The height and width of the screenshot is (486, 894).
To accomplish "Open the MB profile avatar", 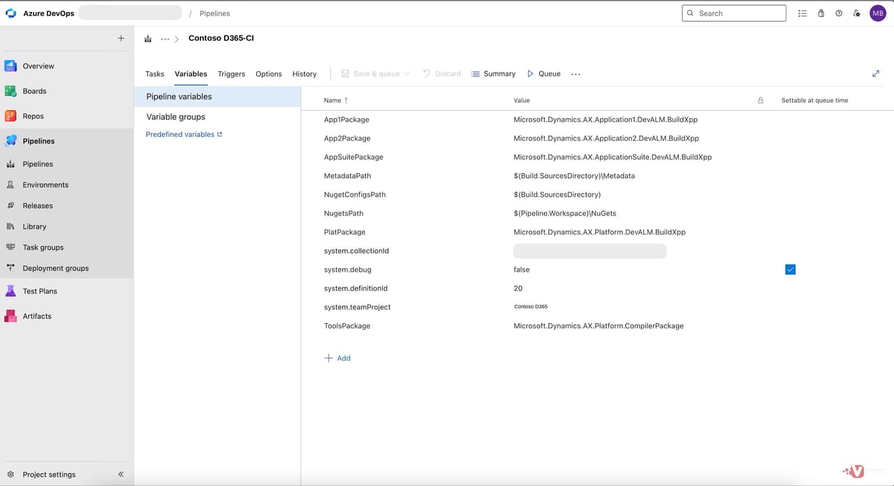I will 878,13.
